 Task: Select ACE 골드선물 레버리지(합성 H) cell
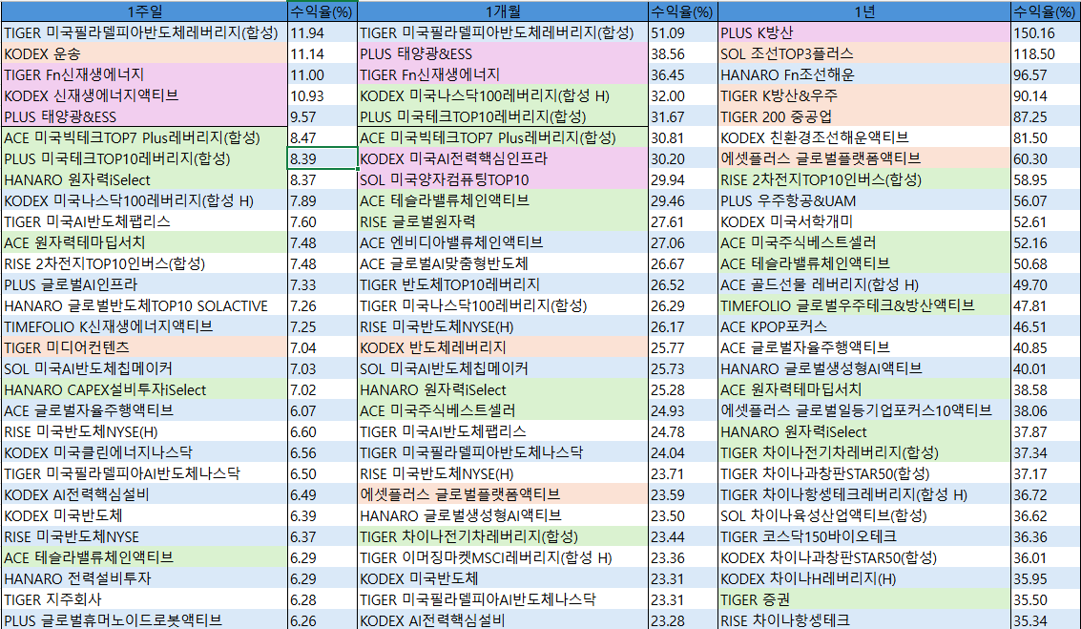pos(864,284)
